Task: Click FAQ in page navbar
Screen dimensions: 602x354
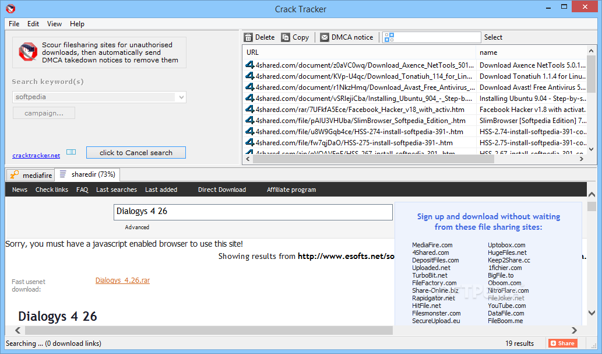Action: click(82, 190)
